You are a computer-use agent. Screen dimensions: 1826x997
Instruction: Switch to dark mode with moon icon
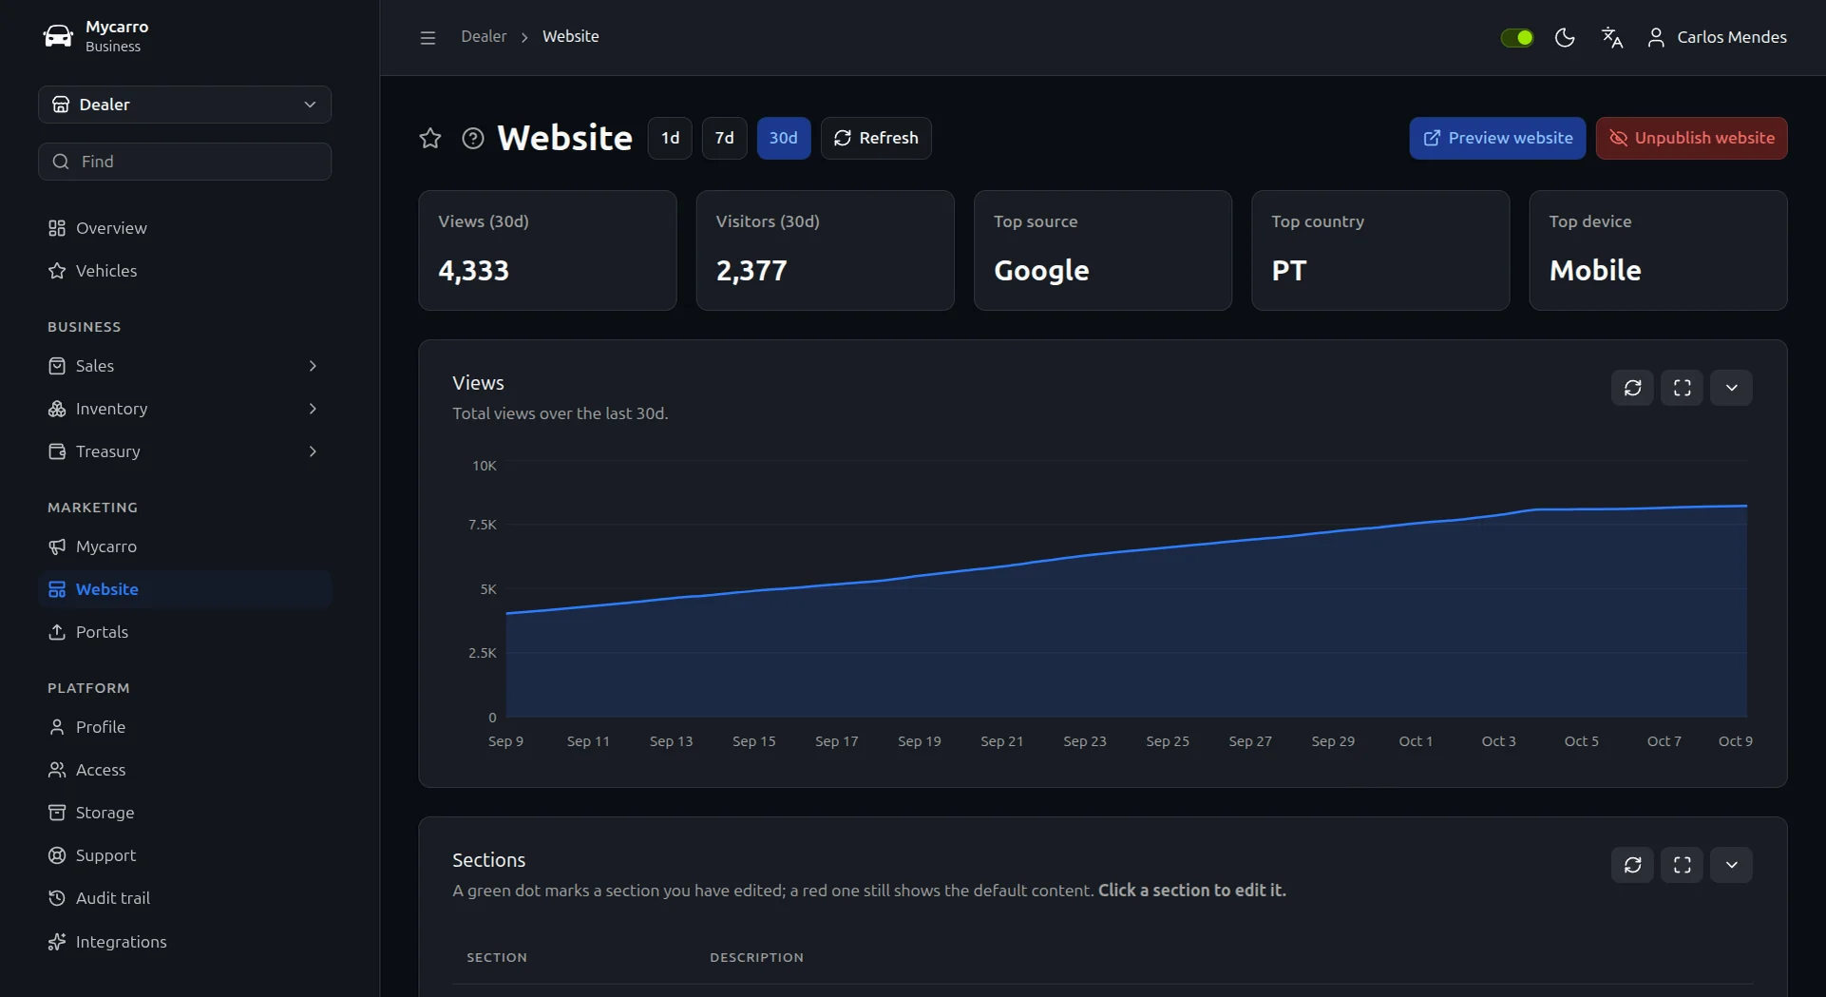coord(1565,37)
